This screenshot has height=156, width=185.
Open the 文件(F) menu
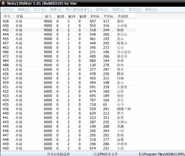[8, 10]
